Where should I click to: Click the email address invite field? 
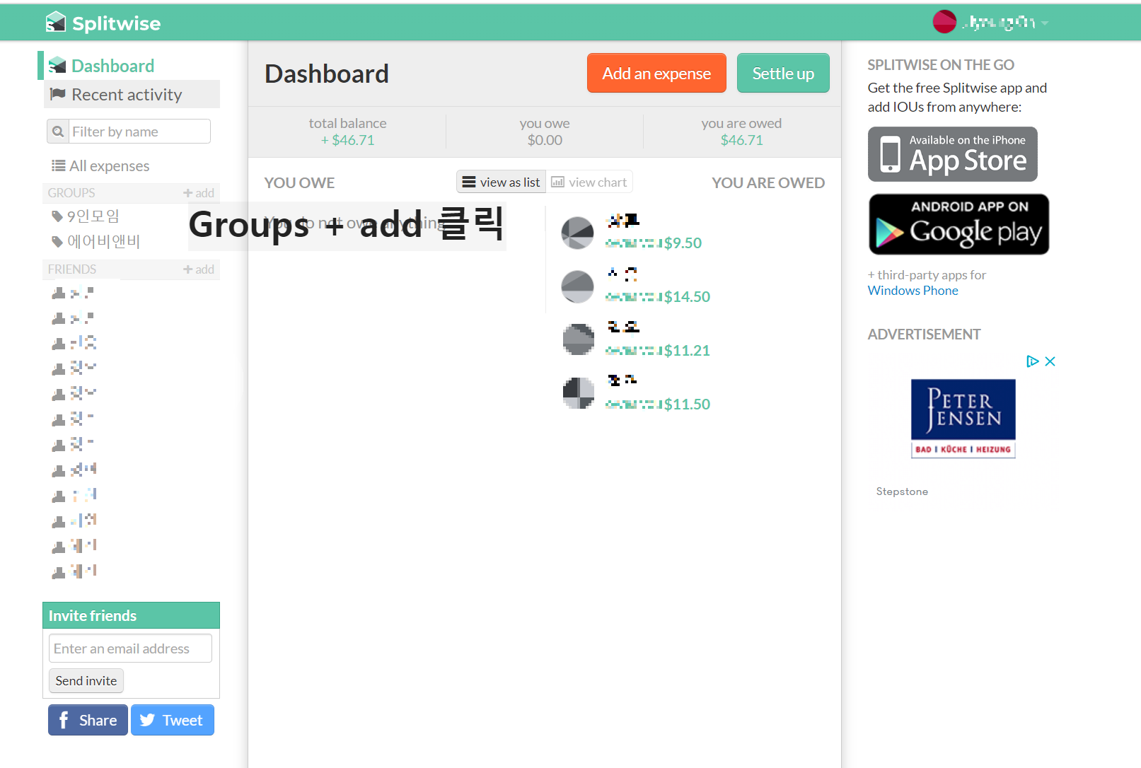tap(130, 648)
